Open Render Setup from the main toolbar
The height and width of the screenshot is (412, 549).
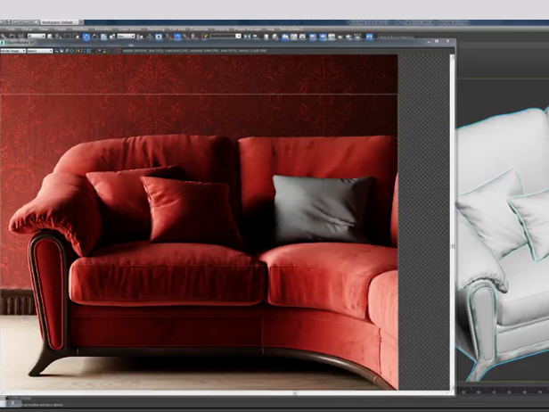[322, 37]
